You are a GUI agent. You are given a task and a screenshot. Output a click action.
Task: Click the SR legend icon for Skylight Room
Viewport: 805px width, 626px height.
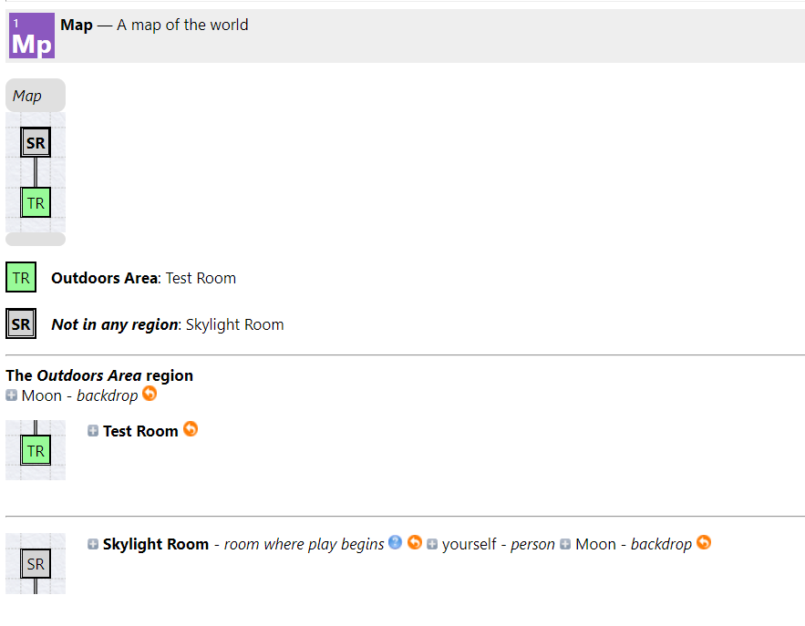pos(21,323)
